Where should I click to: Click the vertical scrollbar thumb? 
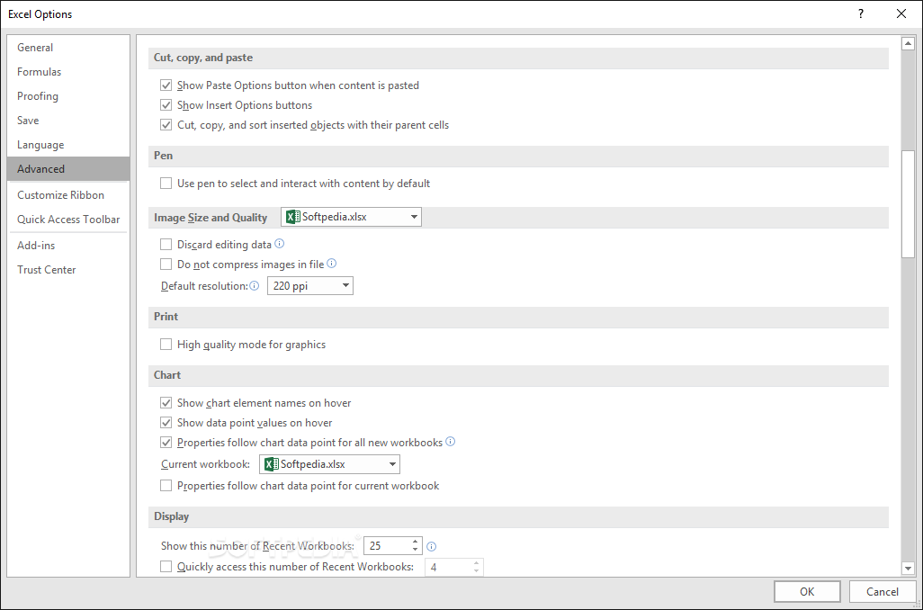pos(908,203)
